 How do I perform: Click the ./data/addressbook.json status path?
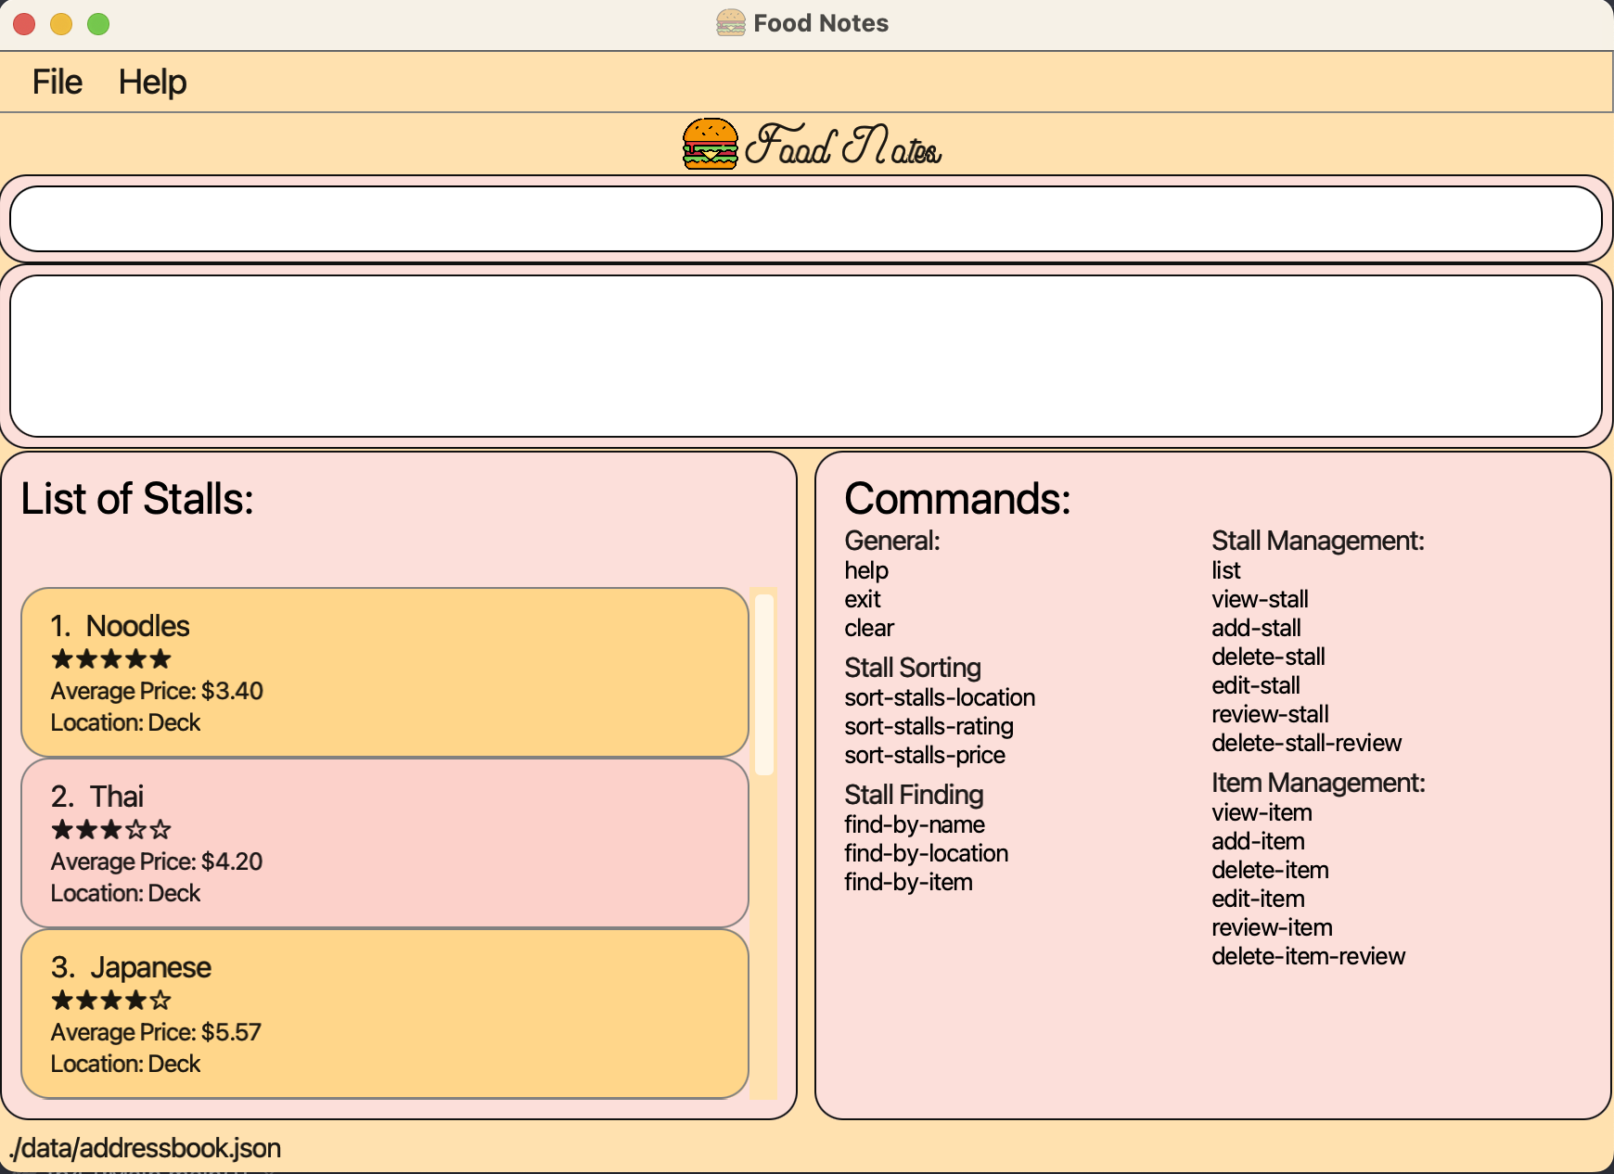coord(145,1148)
